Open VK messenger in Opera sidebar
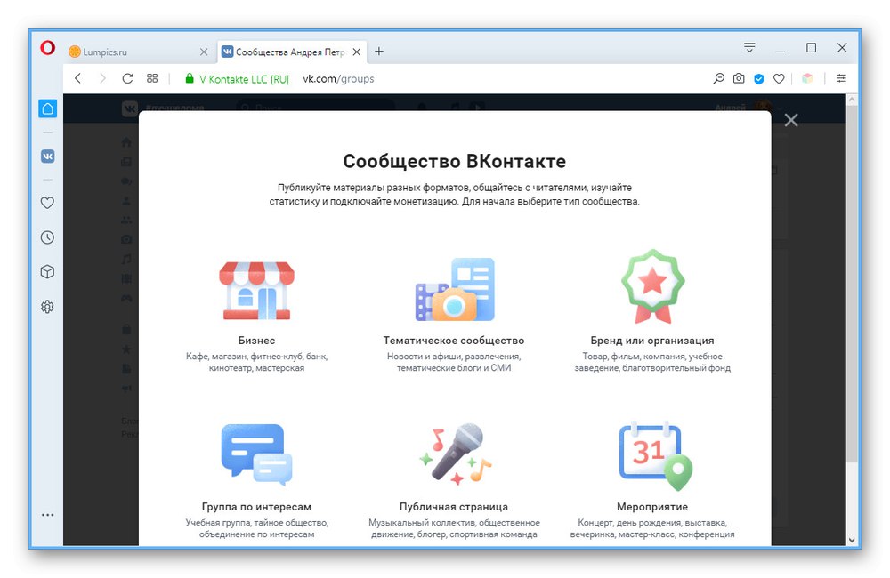Screen dimensions: 890x578 (x=48, y=156)
